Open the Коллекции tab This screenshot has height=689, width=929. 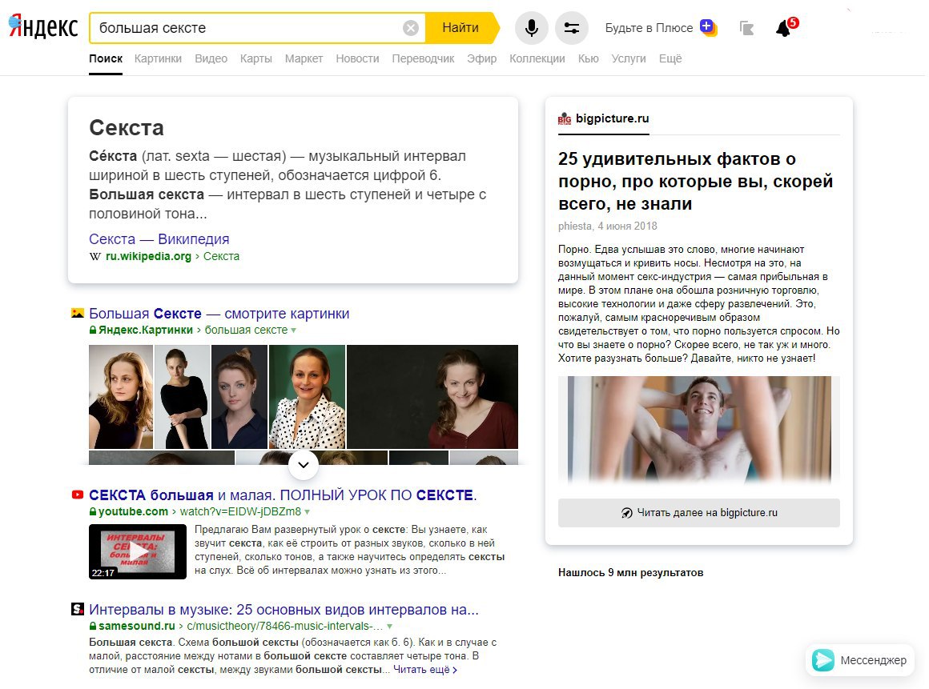pyautogui.click(x=537, y=58)
